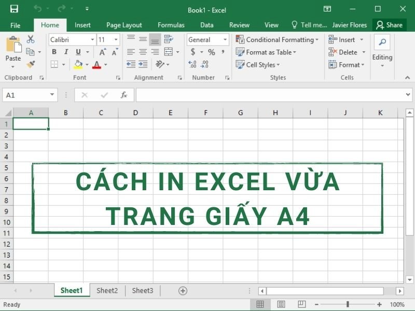The width and height of the screenshot is (415, 311).
Task: Click the Merge & Center icon
Action: pyautogui.click(x=168, y=52)
